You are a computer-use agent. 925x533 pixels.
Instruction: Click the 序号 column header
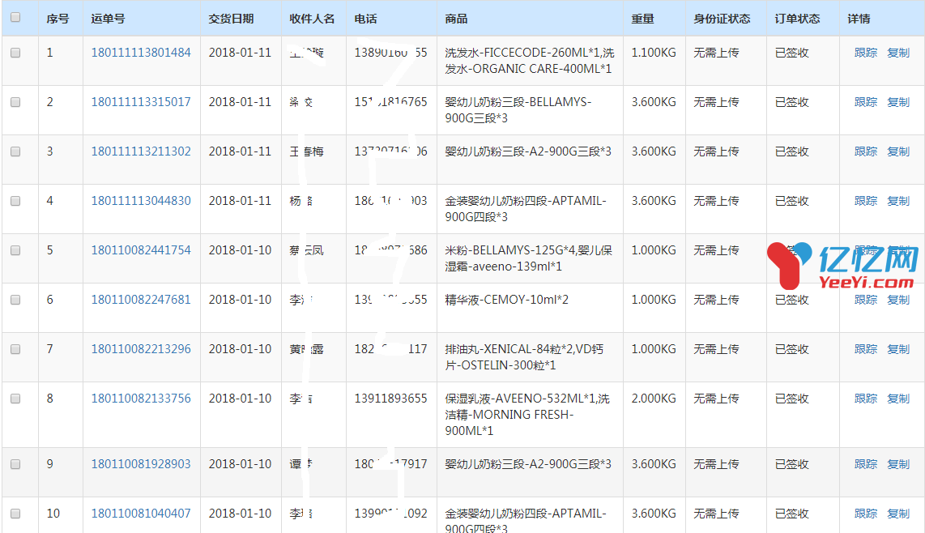click(58, 19)
